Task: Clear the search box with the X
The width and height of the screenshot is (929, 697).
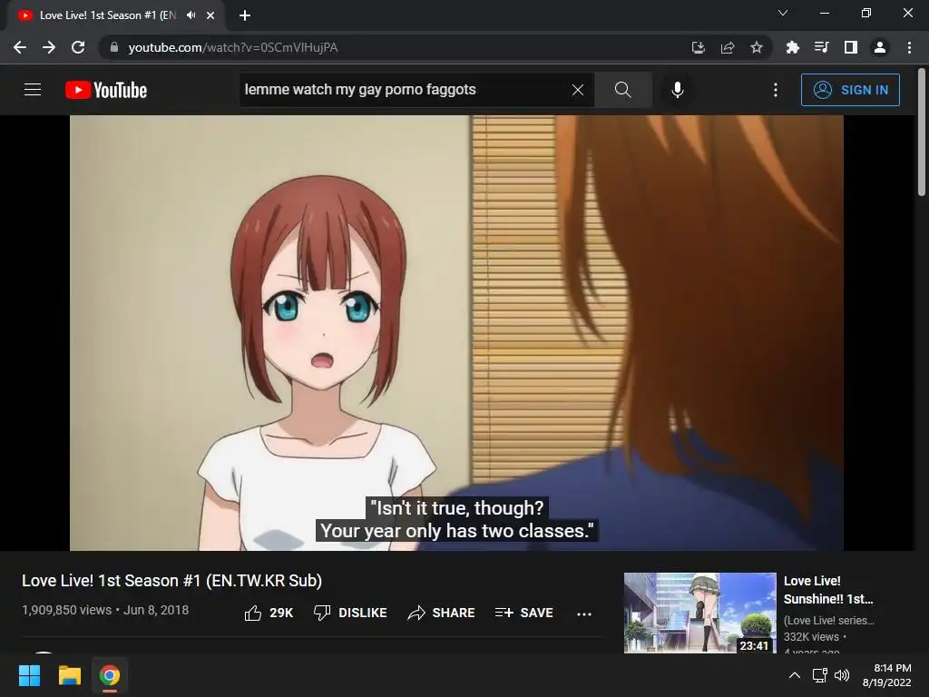Action: (x=578, y=90)
